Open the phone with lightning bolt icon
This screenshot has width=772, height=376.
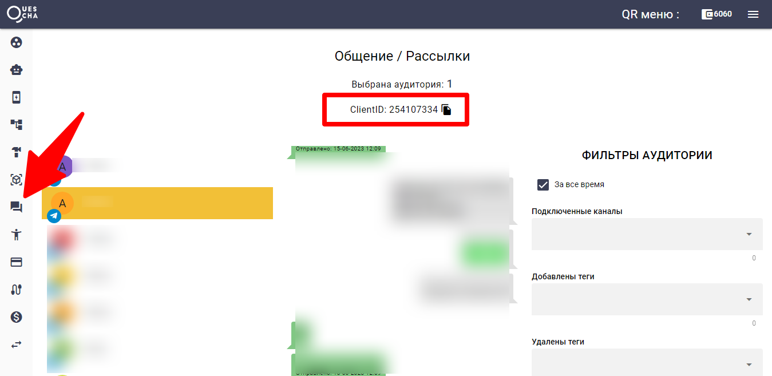[16, 97]
